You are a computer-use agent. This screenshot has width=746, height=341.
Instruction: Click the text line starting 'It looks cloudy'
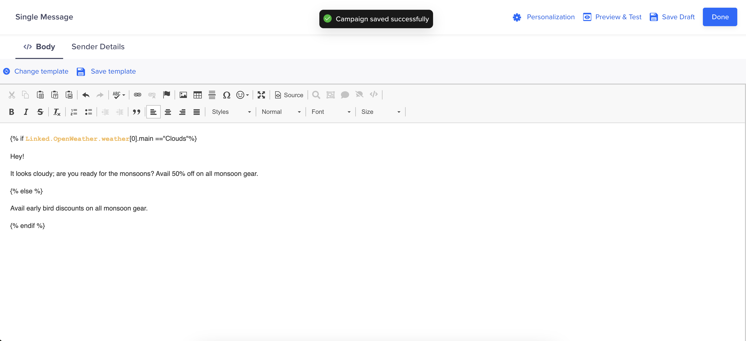pyautogui.click(x=134, y=174)
